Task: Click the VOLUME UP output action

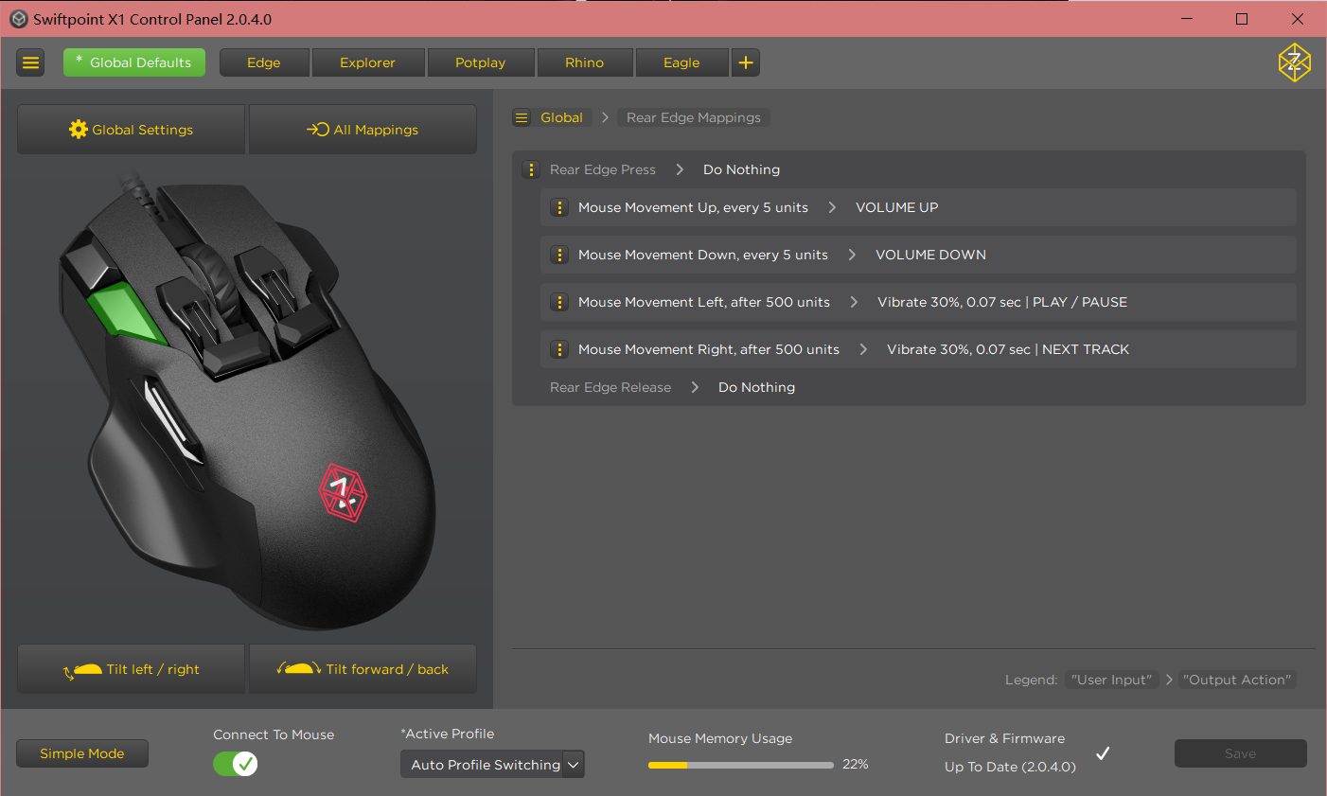Action: (897, 207)
